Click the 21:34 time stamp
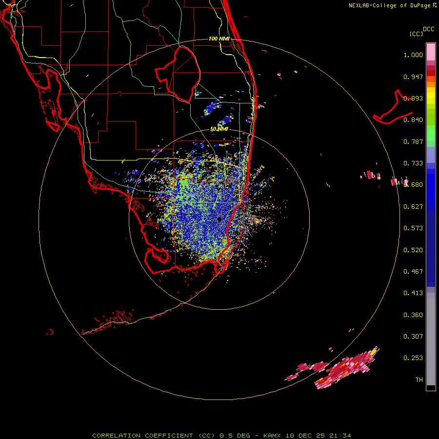This screenshot has height=439, width=439. [340, 436]
